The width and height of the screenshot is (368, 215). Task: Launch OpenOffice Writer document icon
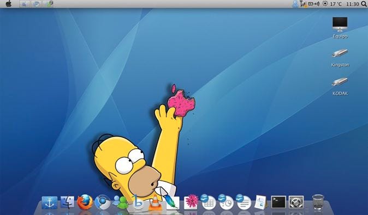pyautogui.click(x=244, y=202)
